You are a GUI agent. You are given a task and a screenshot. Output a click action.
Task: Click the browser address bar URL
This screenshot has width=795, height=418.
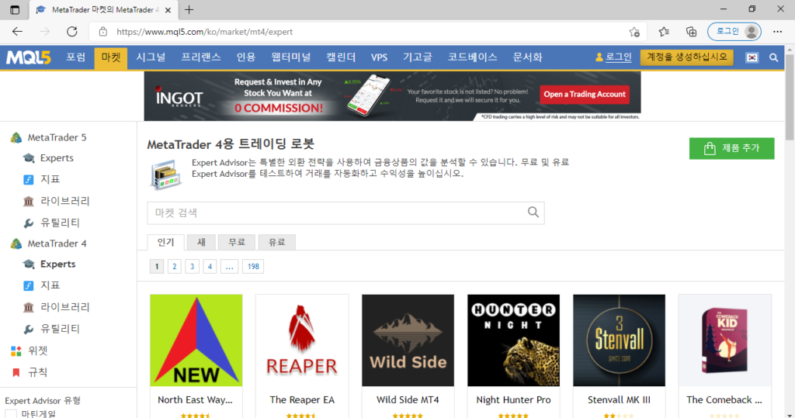(x=204, y=32)
